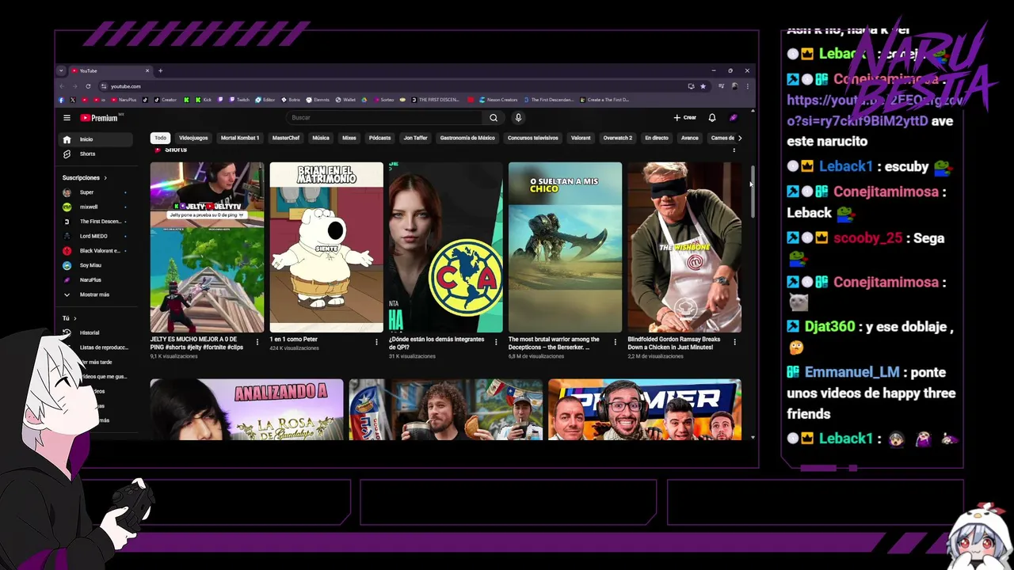Open La Rosa de Guadalupe video thumbnail
The height and width of the screenshot is (570, 1014).
pos(247,409)
